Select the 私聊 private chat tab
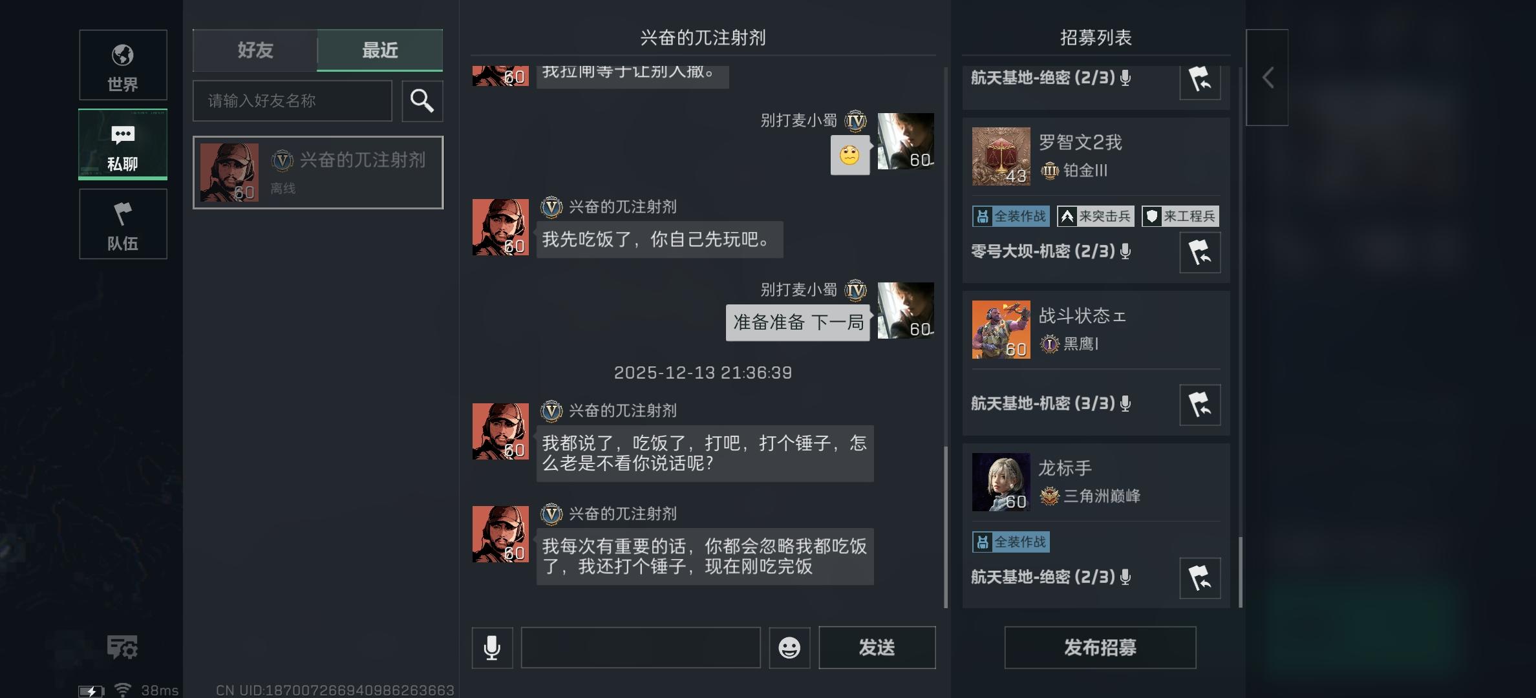 pyautogui.click(x=123, y=145)
